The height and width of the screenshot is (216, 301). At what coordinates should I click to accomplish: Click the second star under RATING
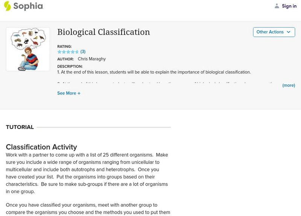tap(64, 52)
